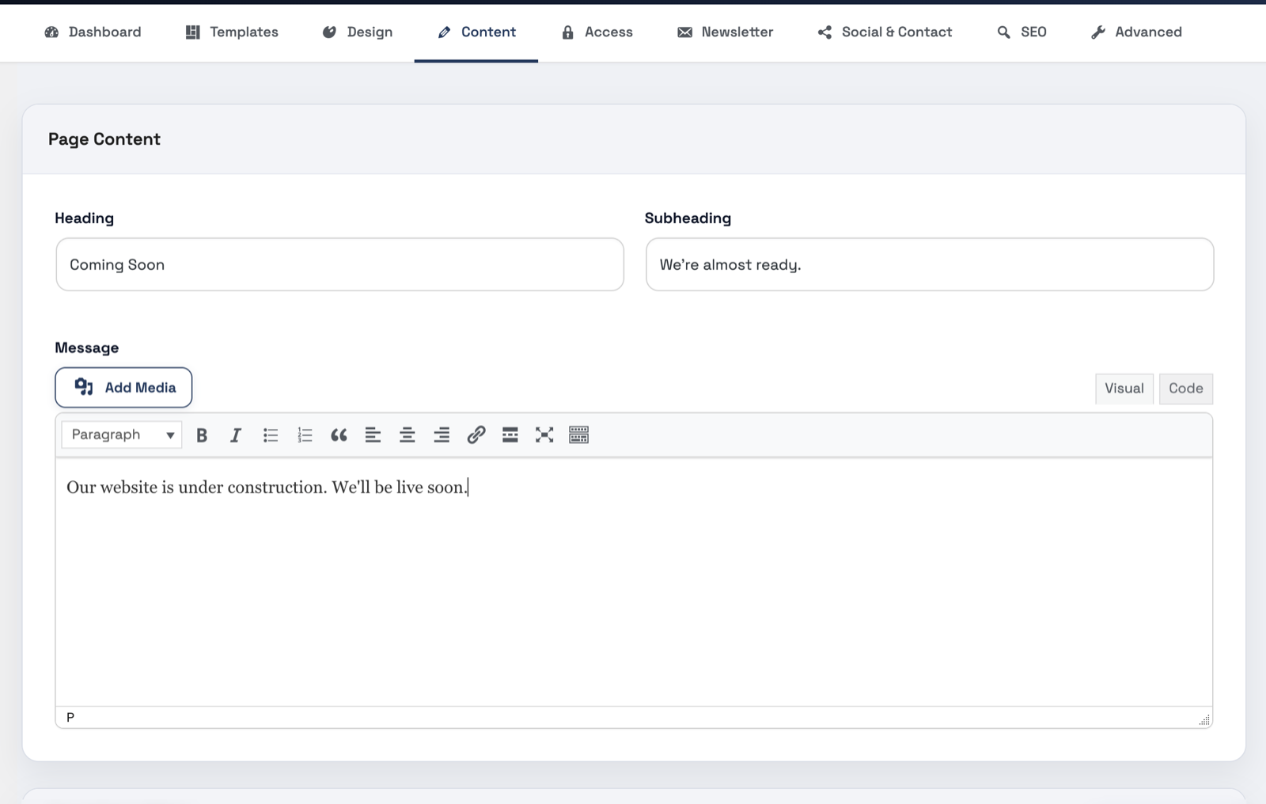
Task: Insert a numbered list
Action: pyautogui.click(x=305, y=435)
